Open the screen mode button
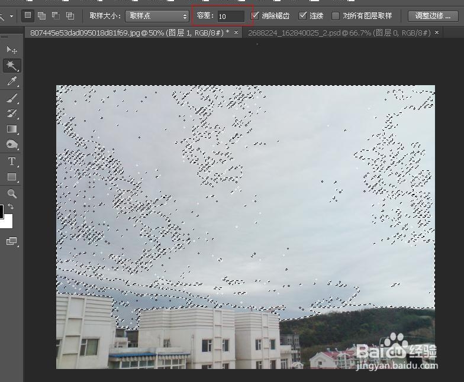 (12, 241)
